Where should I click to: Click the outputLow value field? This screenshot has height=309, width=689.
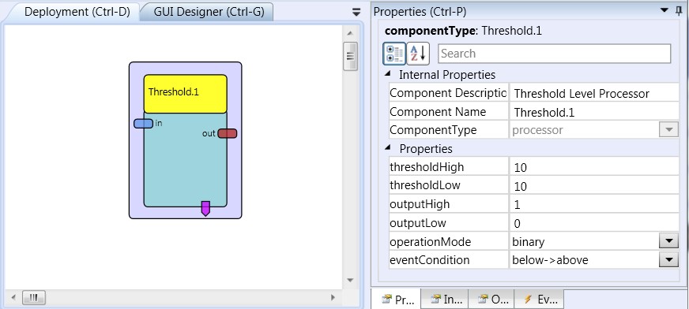click(594, 223)
